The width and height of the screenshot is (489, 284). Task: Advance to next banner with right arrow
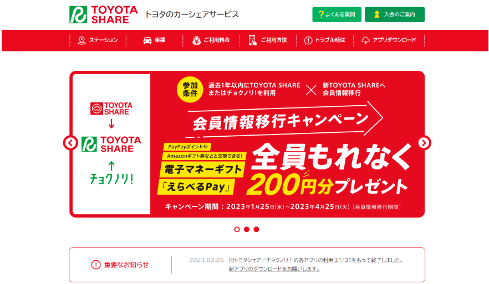424,143
